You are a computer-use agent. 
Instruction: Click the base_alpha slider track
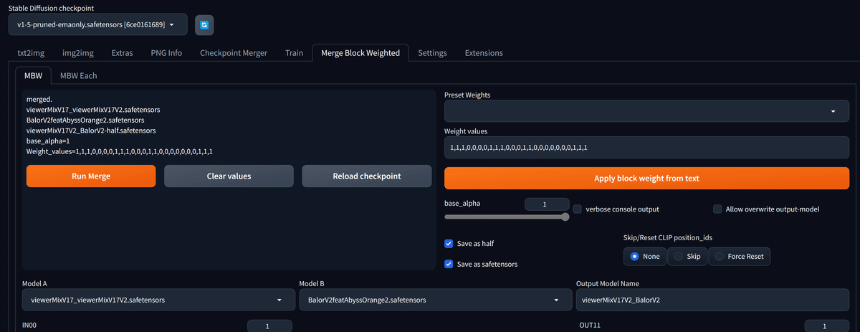coord(507,217)
